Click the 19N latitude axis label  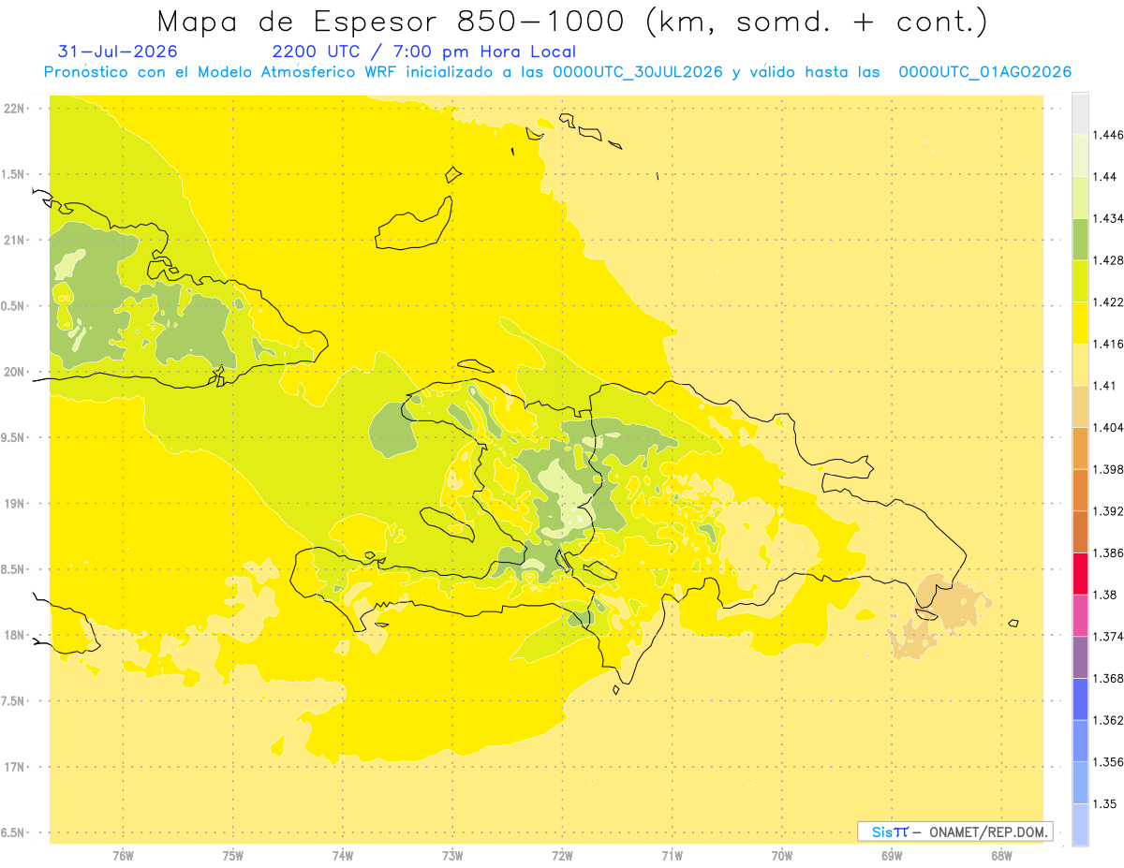tap(16, 503)
